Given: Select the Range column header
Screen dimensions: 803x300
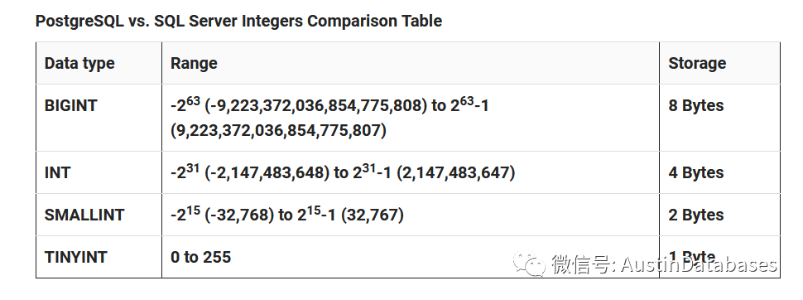Looking at the screenshot, I should click(411, 63).
